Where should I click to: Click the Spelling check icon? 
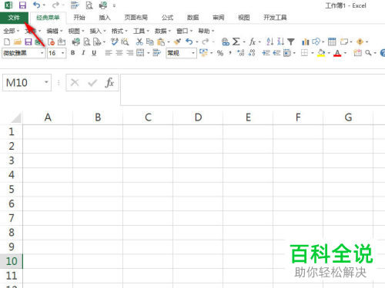[x=114, y=41]
